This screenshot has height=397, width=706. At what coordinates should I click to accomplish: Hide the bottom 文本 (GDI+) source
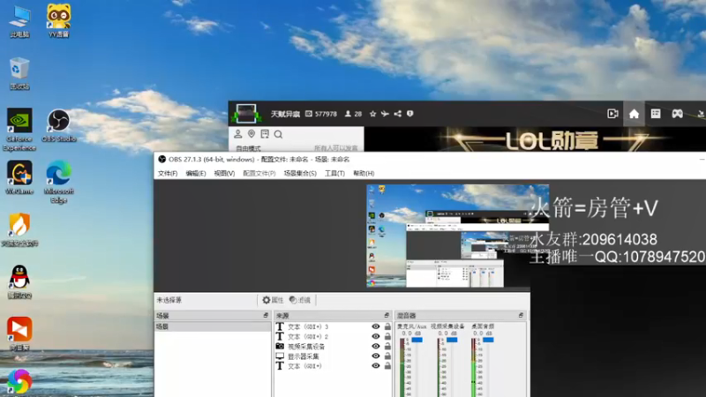point(376,366)
